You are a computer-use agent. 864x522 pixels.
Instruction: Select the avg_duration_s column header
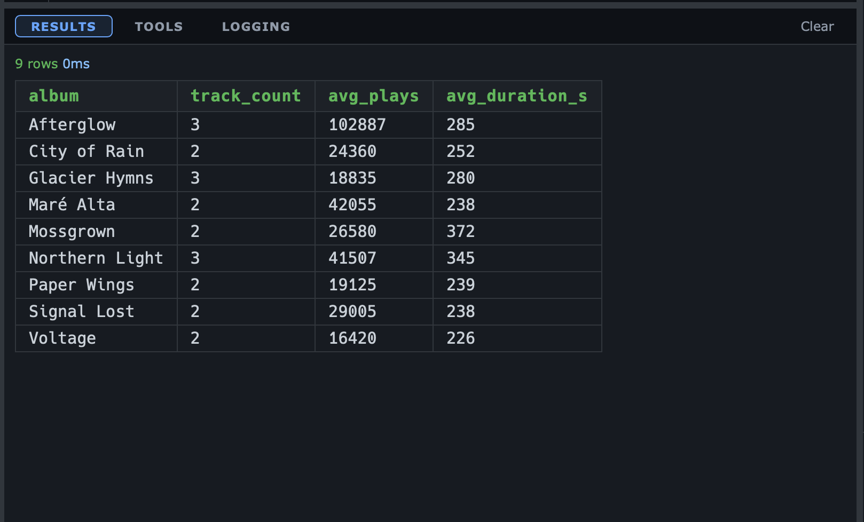[517, 96]
